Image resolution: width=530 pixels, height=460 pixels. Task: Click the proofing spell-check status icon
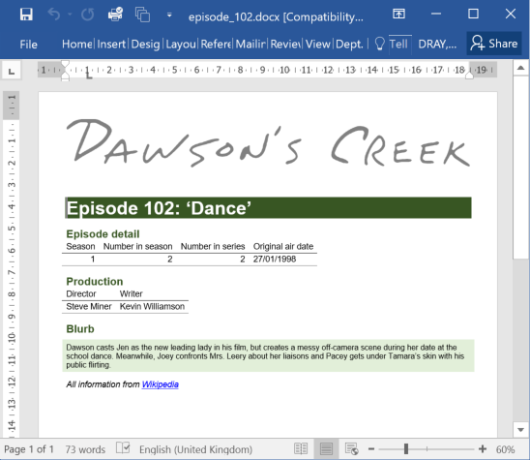[123, 448]
